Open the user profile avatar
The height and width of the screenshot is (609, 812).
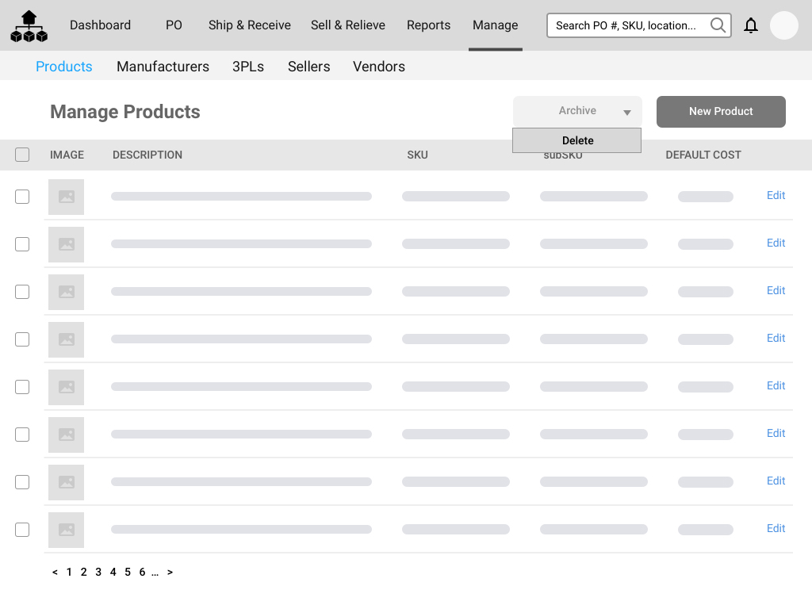coord(783,25)
